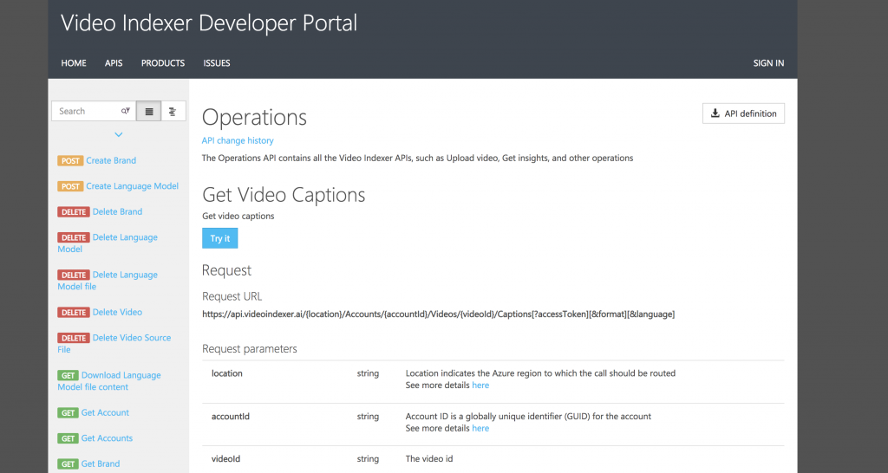
Task: Click the 'accountId' parameter name
Action: [231, 417]
